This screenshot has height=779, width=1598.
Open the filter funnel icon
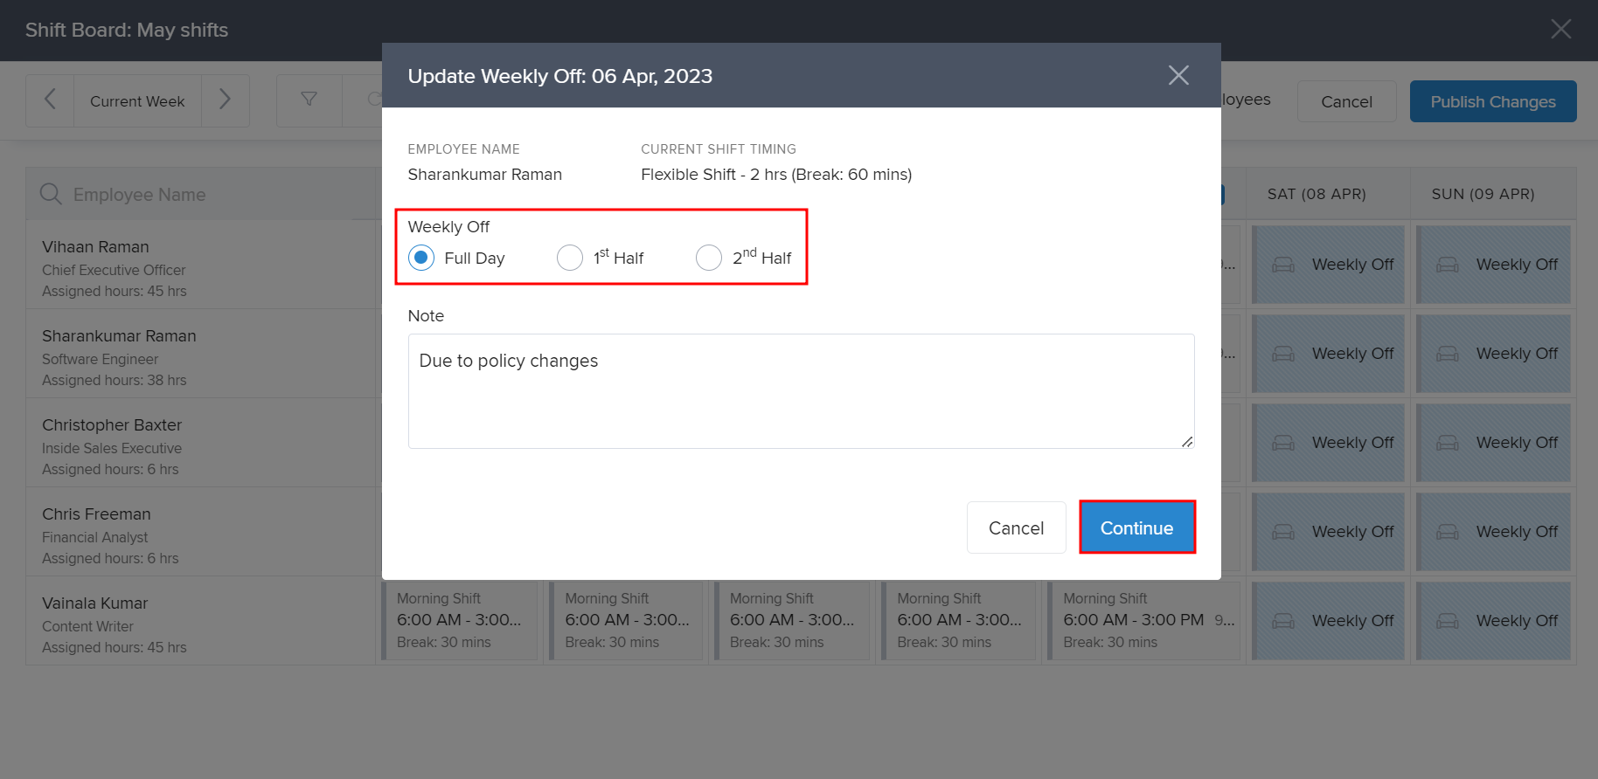(309, 100)
